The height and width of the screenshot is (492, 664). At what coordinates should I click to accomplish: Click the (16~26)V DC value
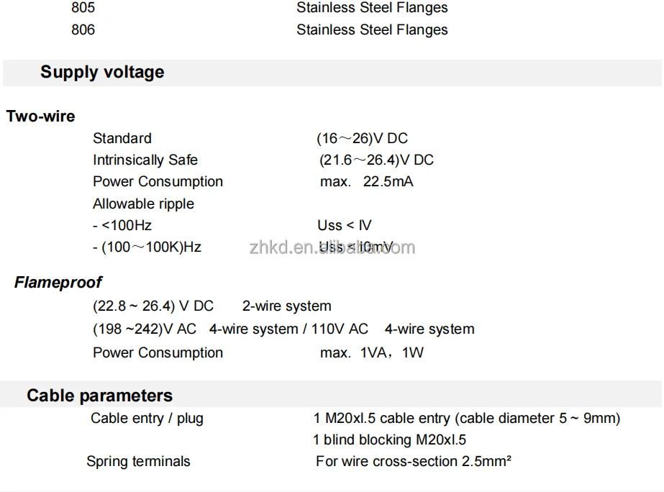pyautogui.click(x=362, y=138)
